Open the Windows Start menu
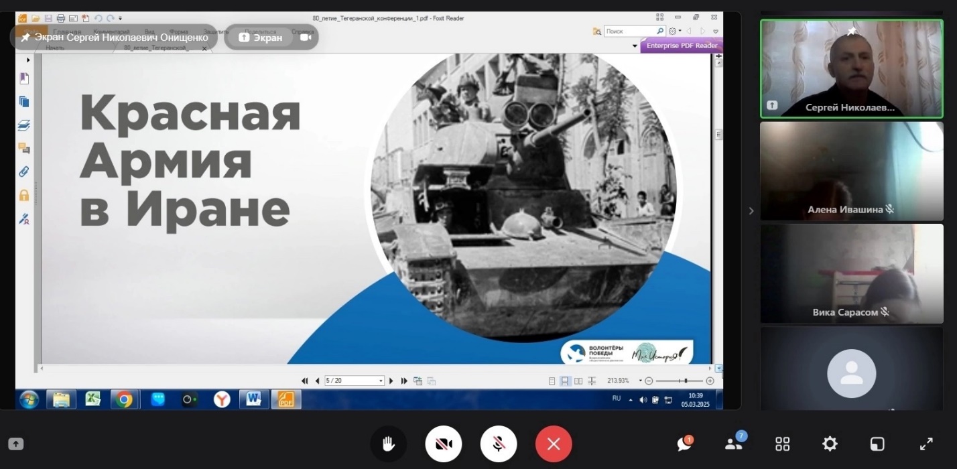 (29, 399)
